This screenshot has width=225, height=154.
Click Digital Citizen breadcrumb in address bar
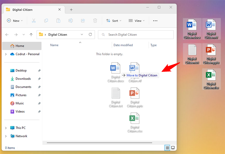[x=58, y=35]
